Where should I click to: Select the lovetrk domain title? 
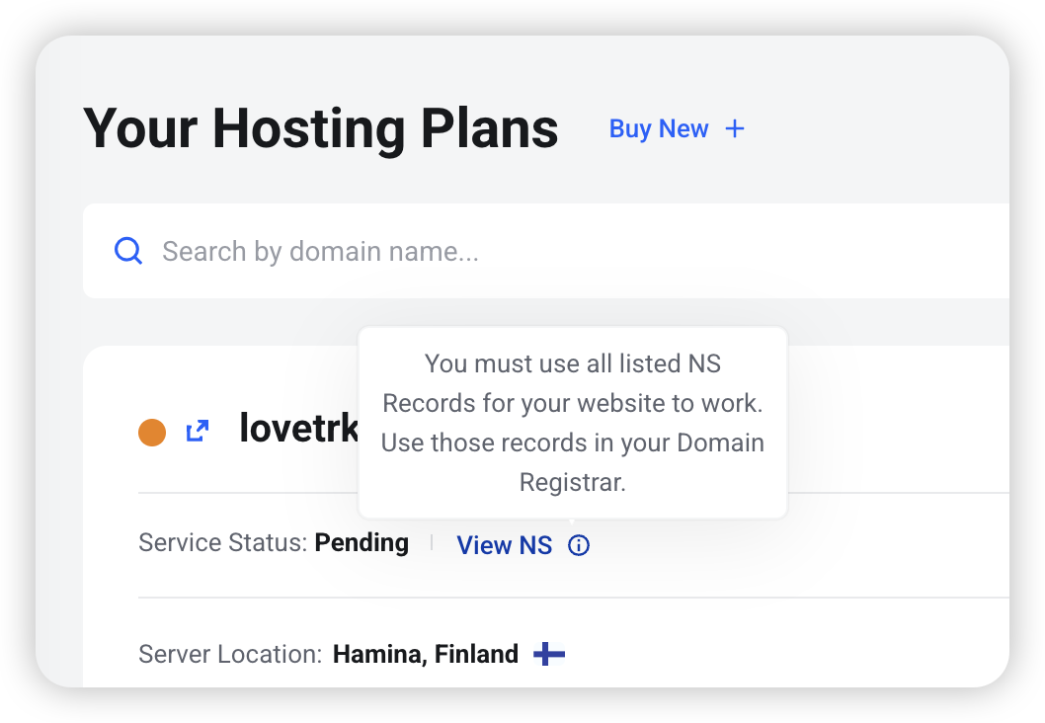click(x=298, y=428)
